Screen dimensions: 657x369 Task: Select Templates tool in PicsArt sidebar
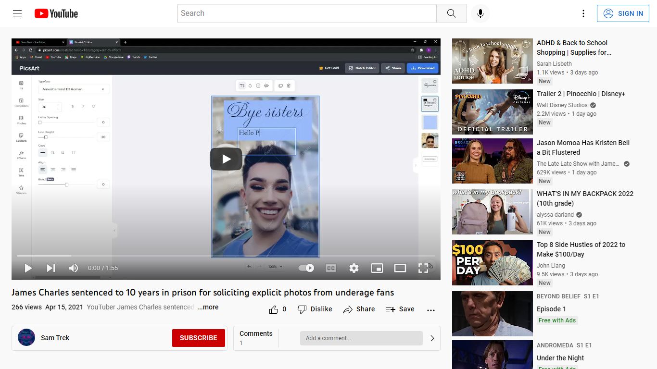[x=21, y=102]
